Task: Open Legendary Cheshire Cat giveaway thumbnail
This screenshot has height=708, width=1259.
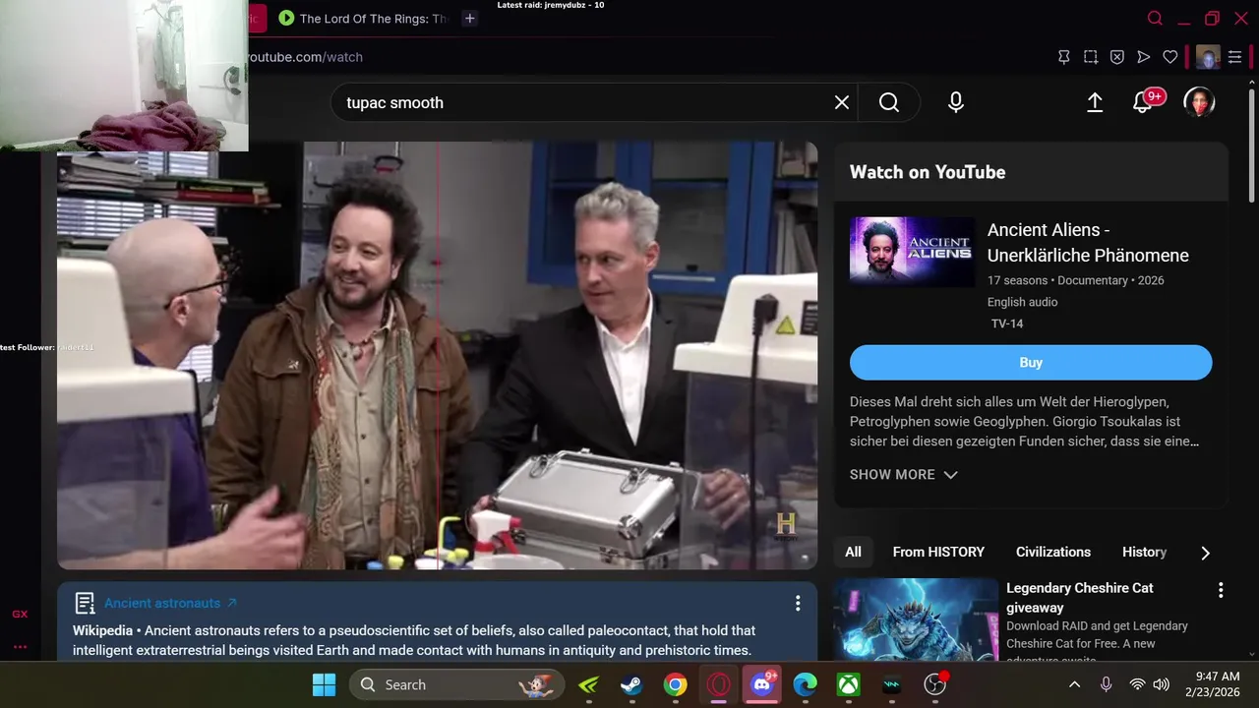Action: (x=916, y=619)
